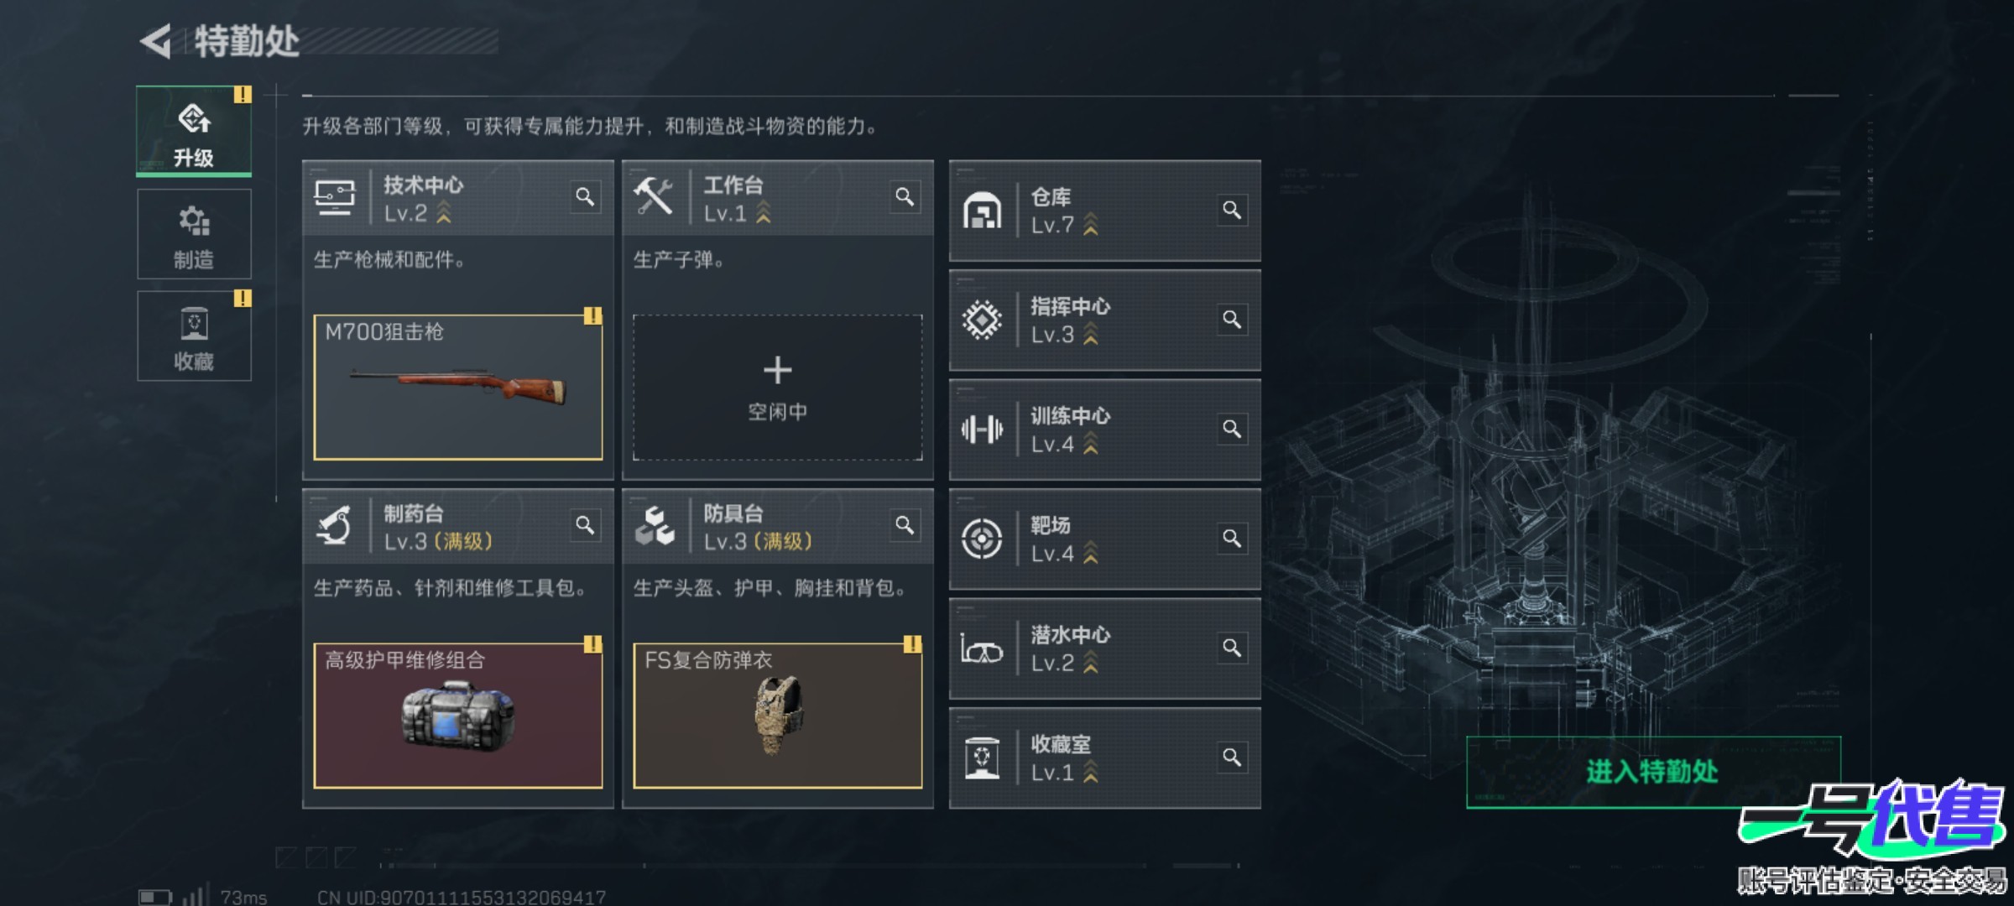
Task: Collect the finished M700狙击枪 item
Action: click(458, 388)
